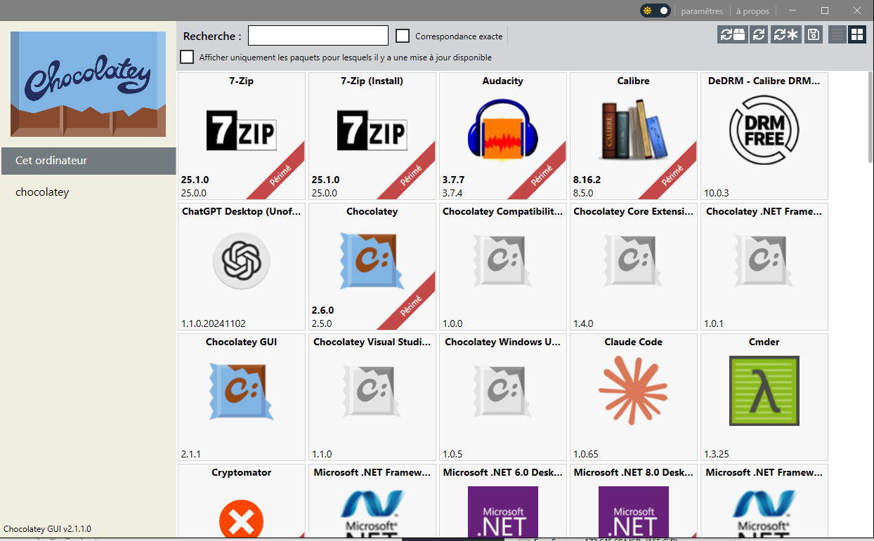Image resolution: width=874 pixels, height=541 pixels.
Task: Click the refresh icon in the toolbar
Action: (x=759, y=34)
